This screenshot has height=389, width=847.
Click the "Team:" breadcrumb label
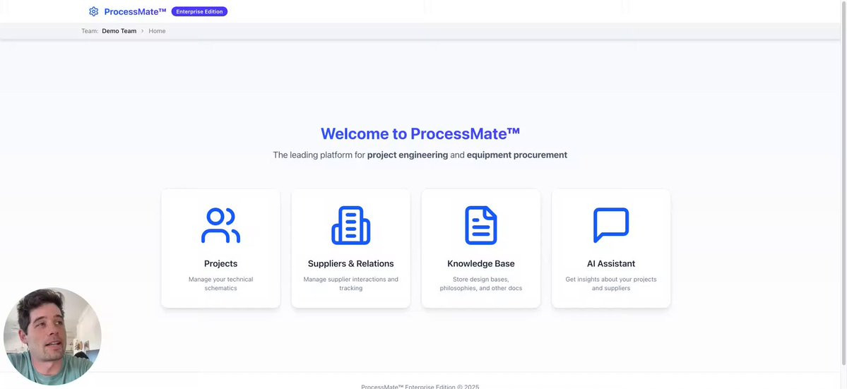[x=90, y=31]
